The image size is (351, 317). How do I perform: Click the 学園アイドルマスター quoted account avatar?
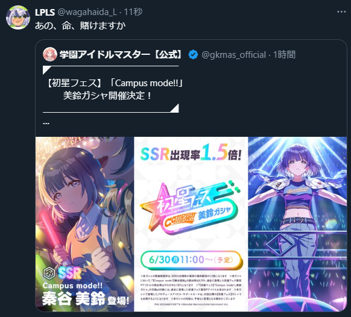(x=49, y=54)
